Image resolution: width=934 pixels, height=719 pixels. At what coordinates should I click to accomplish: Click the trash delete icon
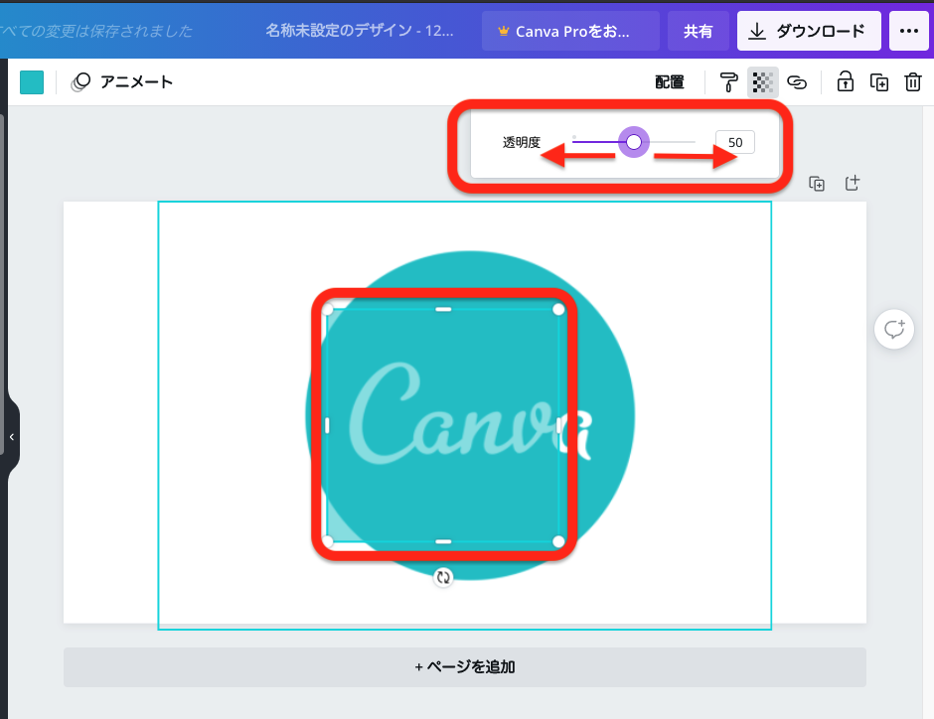912,81
